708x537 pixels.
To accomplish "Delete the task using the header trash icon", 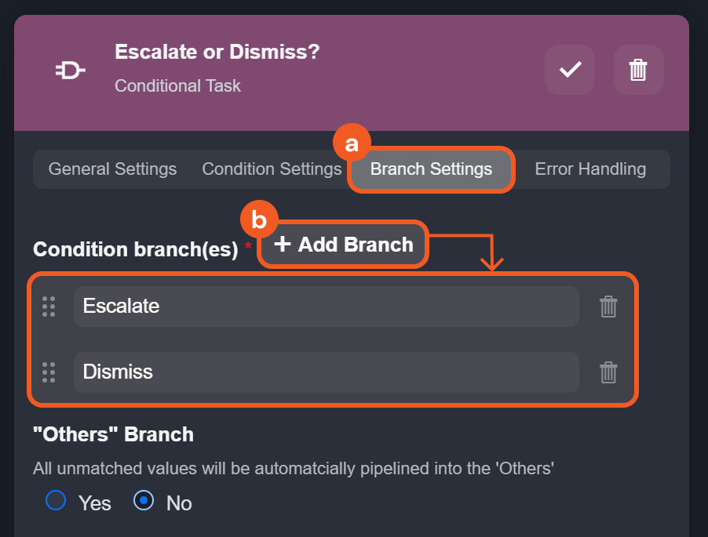I will pos(638,70).
